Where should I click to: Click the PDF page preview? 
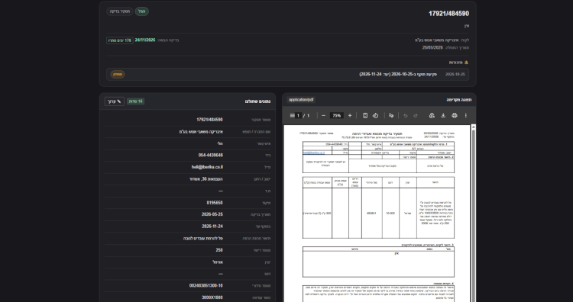pyautogui.click(x=377, y=214)
